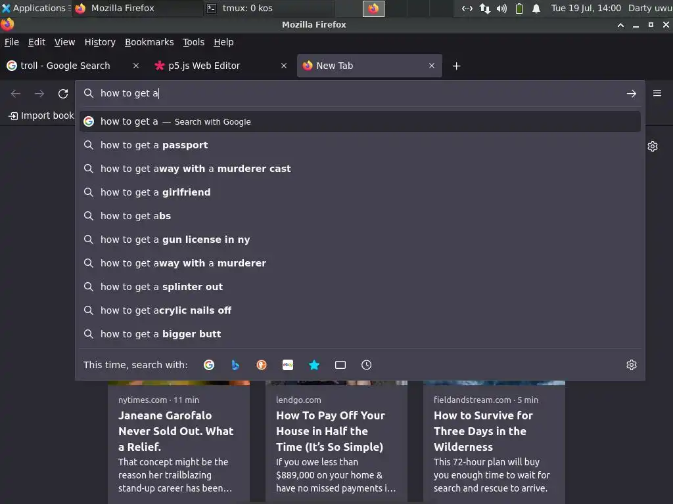Click the battery indicator in the panel

pyautogui.click(x=519, y=8)
